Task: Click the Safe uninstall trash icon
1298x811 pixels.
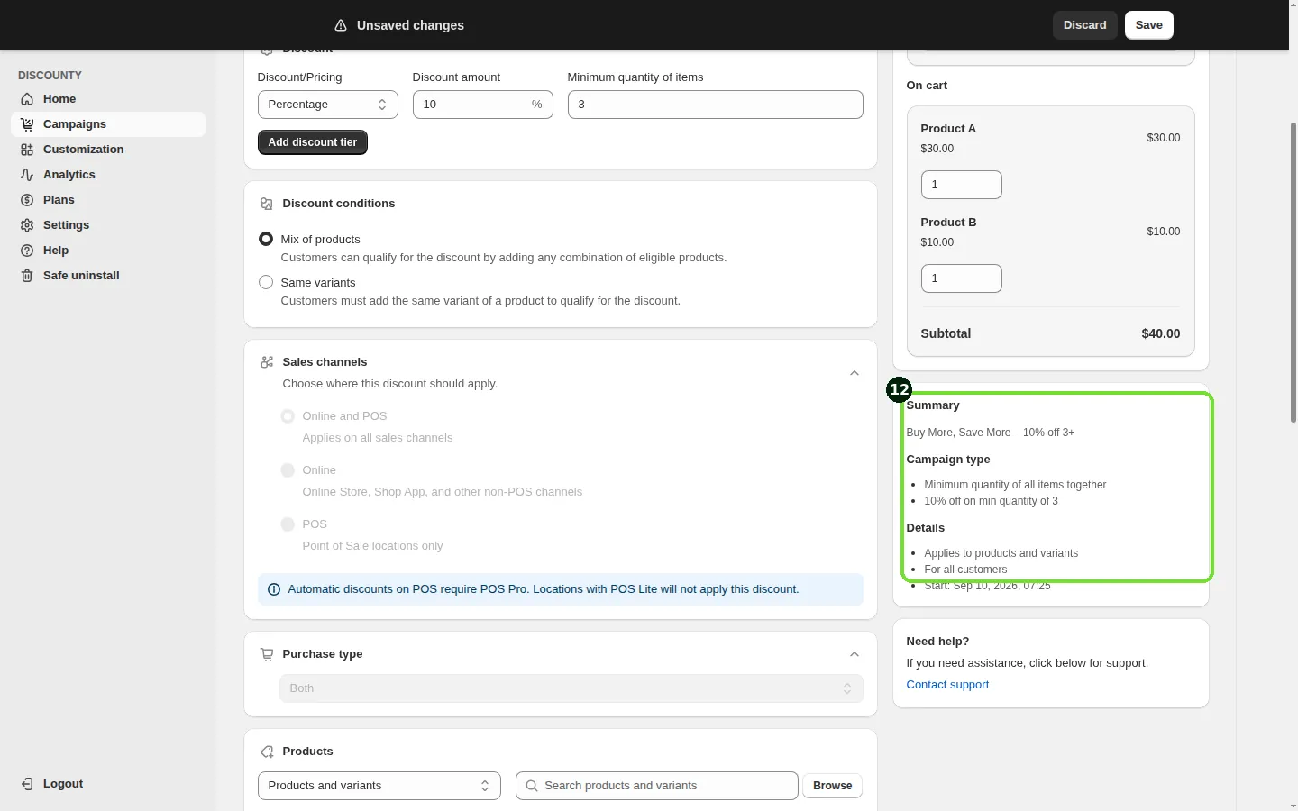Action: point(27,276)
